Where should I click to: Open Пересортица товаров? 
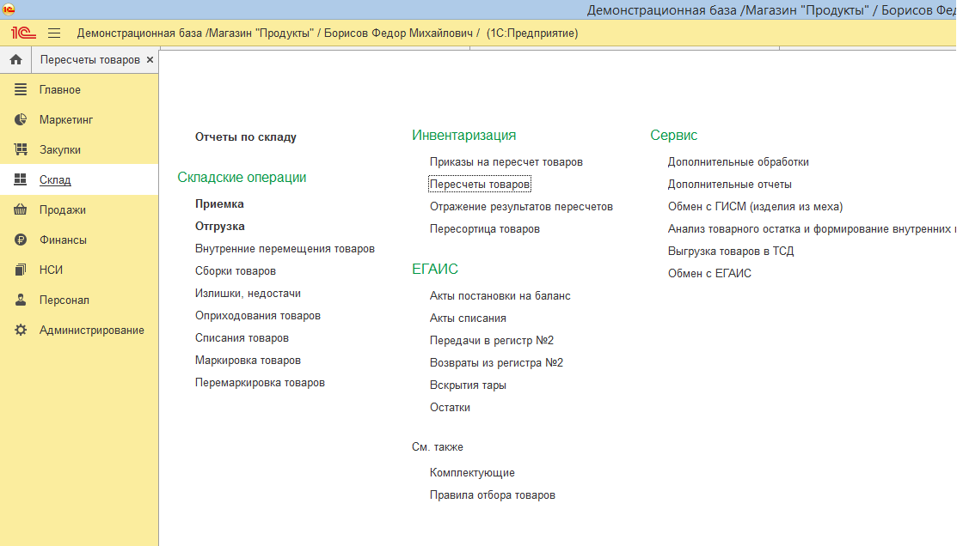click(x=485, y=229)
